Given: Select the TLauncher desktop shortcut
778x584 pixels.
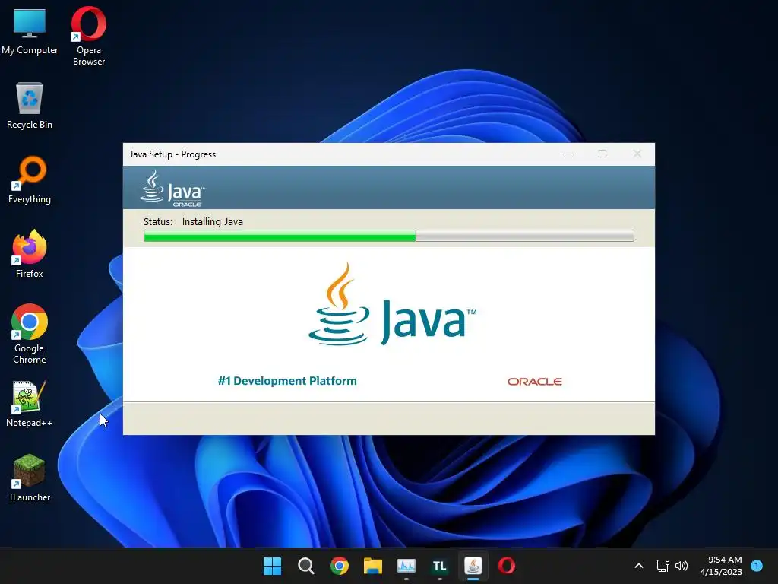Looking at the screenshot, I should (30, 478).
